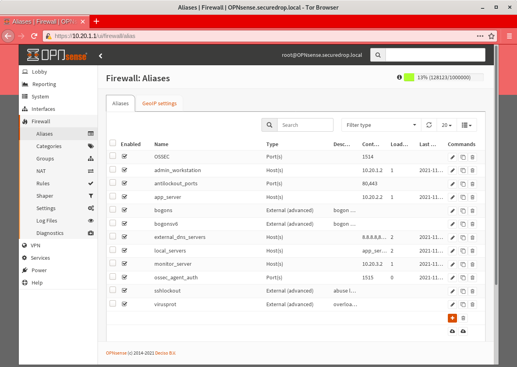Delete the virusprot alias
The image size is (517, 367).
(472, 305)
